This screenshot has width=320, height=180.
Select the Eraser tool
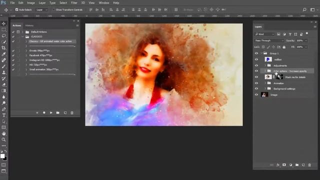(x=3, y=84)
